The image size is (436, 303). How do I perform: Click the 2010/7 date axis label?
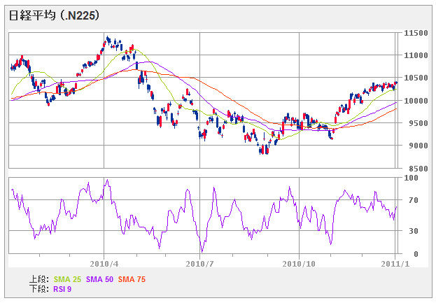[x=199, y=264]
